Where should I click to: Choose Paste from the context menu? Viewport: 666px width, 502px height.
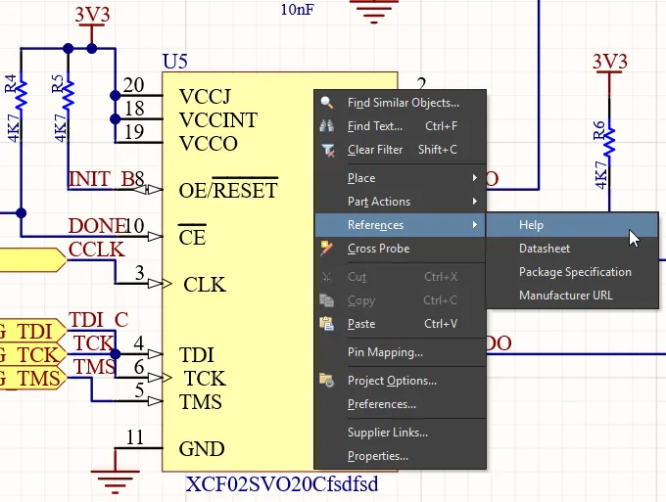click(x=401, y=324)
